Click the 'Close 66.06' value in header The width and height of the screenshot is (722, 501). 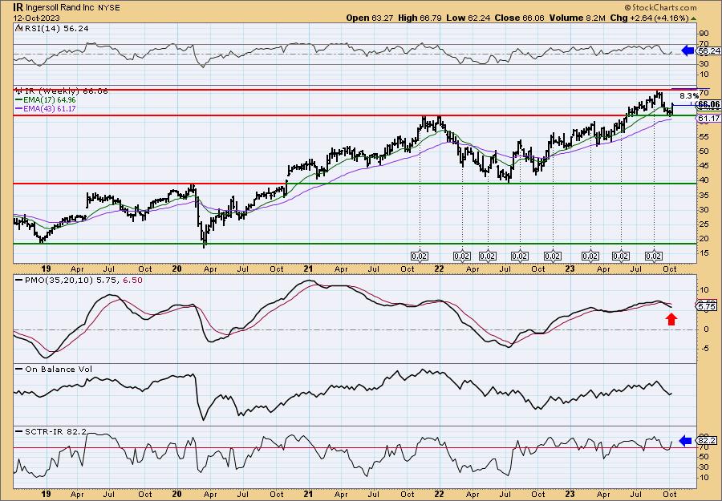pyautogui.click(x=519, y=18)
